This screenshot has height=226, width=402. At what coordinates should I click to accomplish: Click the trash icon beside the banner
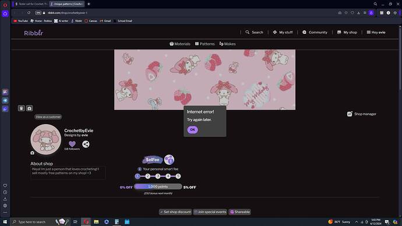(x=22, y=108)
